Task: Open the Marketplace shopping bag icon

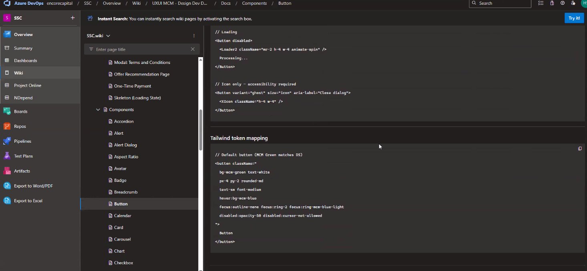Action: click(x=552, y=3)
